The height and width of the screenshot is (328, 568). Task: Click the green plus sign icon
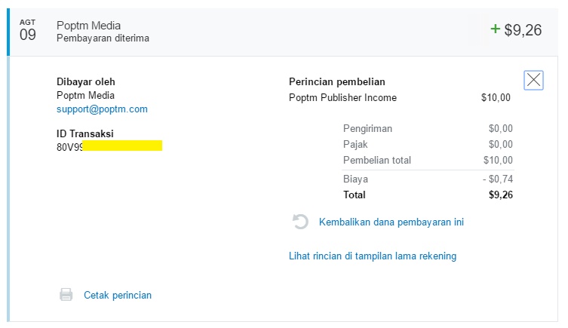click(495, 29)
